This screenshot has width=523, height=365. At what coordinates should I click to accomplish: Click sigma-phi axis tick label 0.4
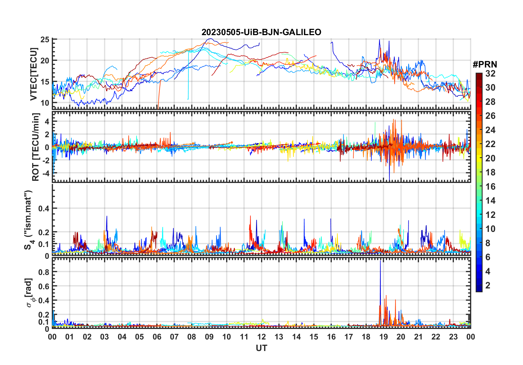coord(44,301)
